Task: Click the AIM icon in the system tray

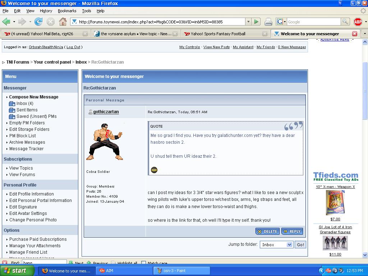Action: pos(328,271)
